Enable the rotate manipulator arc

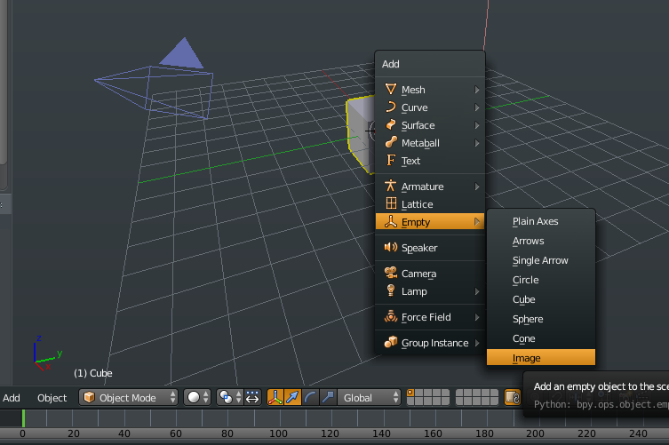click(310, 398)
